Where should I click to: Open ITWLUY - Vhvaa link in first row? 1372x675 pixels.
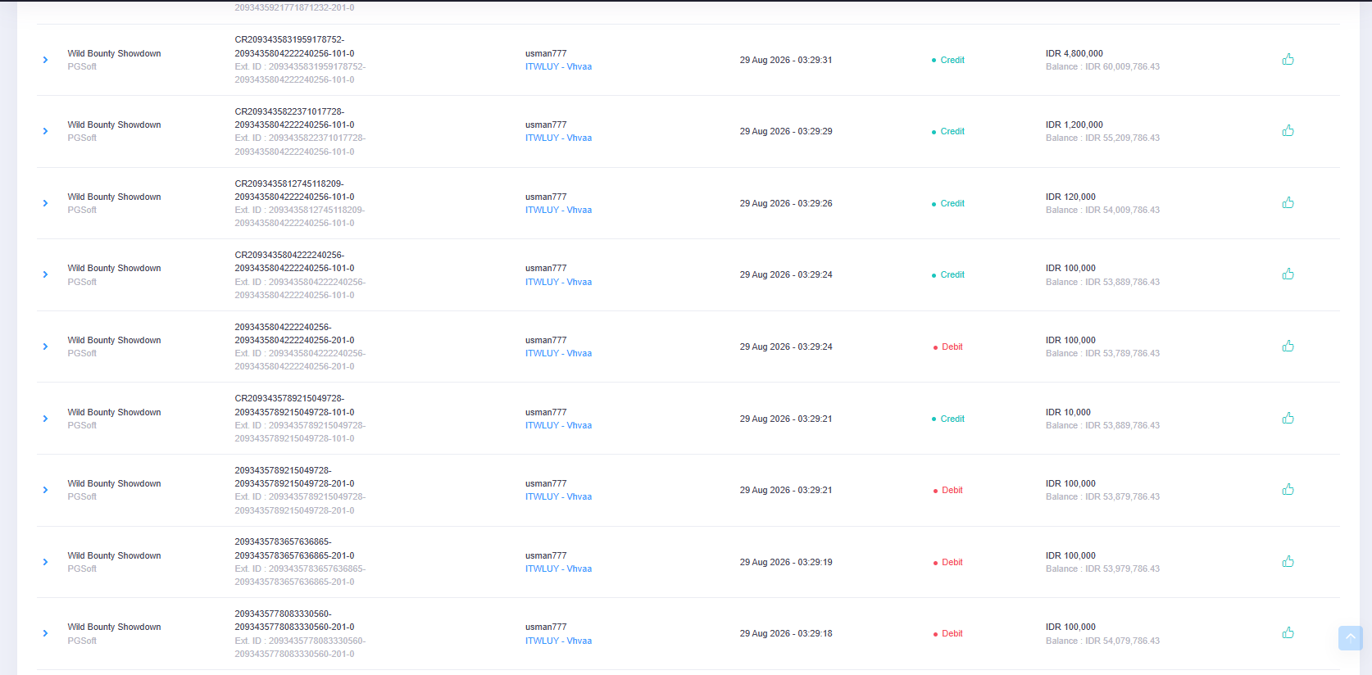(x=558, y=66)
